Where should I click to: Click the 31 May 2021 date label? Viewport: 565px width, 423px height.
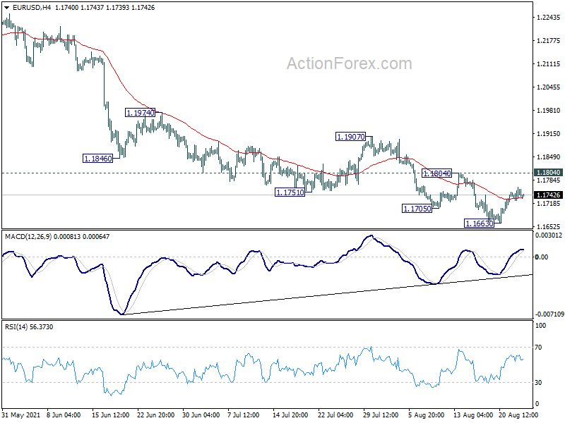(21, 415)
